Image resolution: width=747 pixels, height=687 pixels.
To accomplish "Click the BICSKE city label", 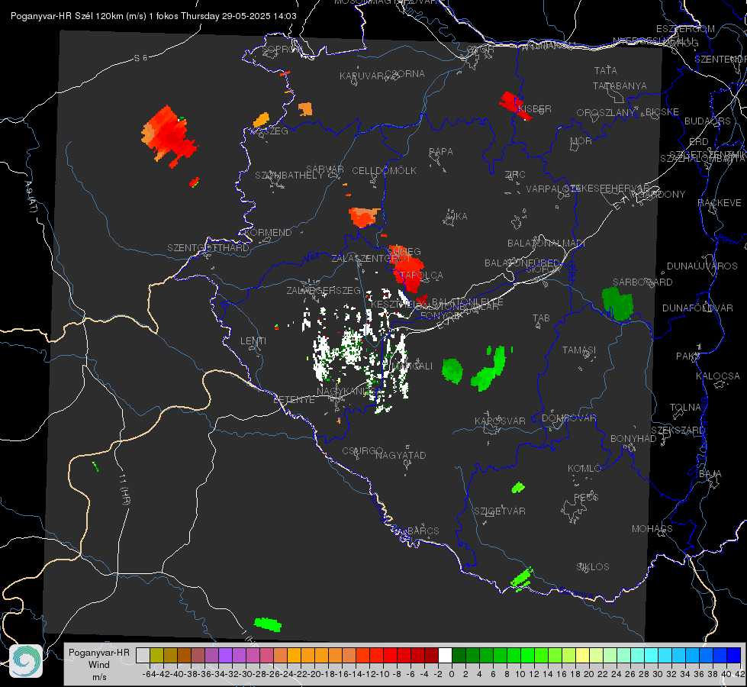I will [x=662, y=112].
